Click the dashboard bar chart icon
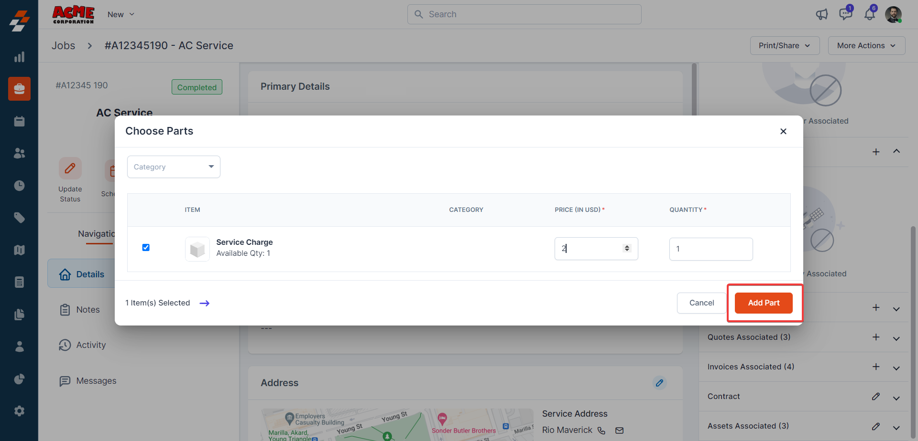Image resolution: width=918 pixels, height=441 pixels. [x=19, y=57]
